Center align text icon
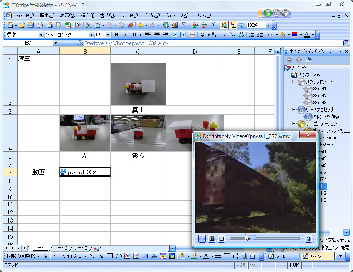353x272 pixels. (157, 35)
